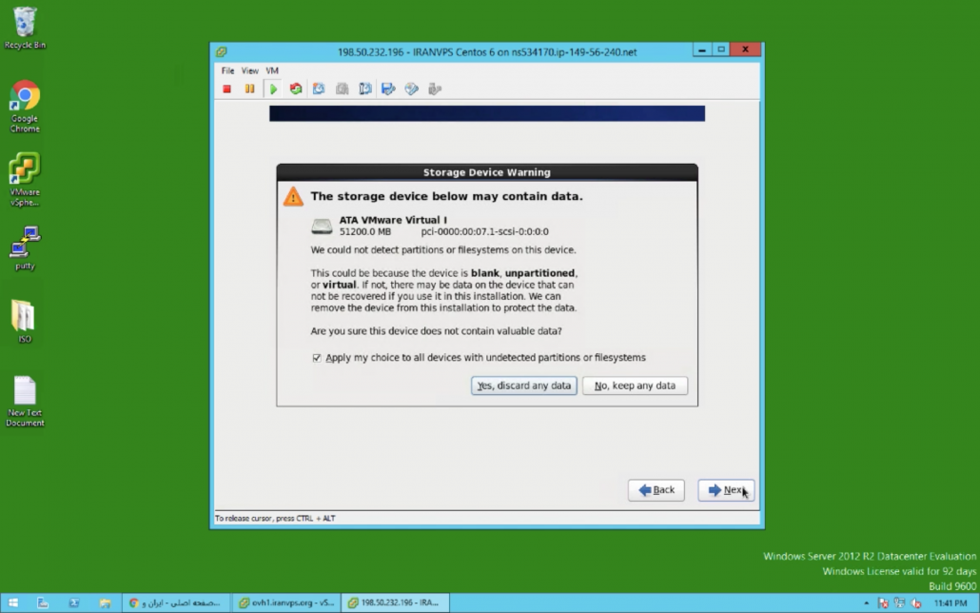Open the VM menu
Screen dimensions: 980x613
pos(272,70)
